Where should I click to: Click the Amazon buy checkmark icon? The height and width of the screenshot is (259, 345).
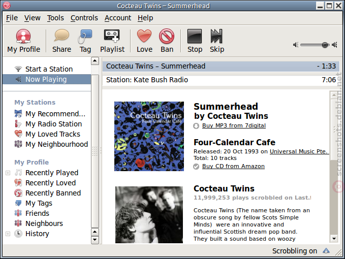click(x=196, y=167)
